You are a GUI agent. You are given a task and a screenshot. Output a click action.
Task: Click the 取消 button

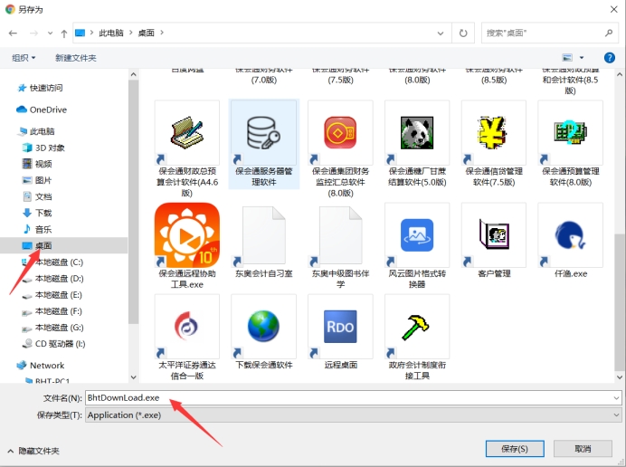(x=583, y=449)
